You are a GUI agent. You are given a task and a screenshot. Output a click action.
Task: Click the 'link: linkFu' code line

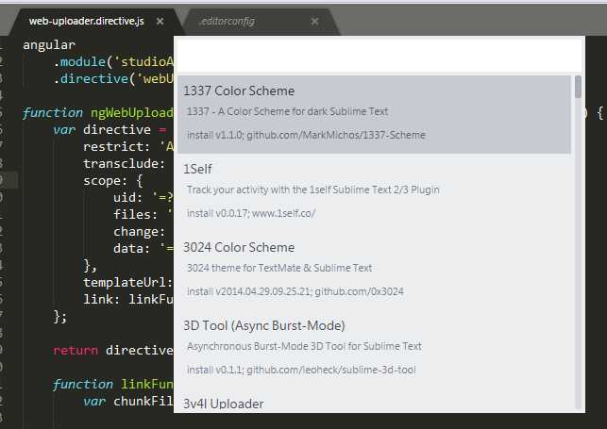[x=128, y=299]
